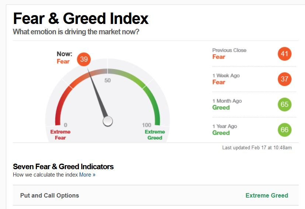305x209 pixels.
Task: Click the Extreme Greed status label
Action: [x=267, y=195]
